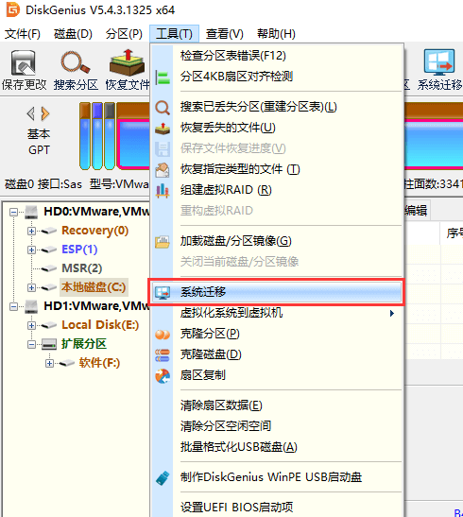Click the 克隆磁盘(D) menu icon
463x517 pixels.
pos(163,355)
